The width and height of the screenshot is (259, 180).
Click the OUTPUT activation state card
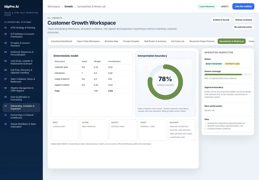123,130
